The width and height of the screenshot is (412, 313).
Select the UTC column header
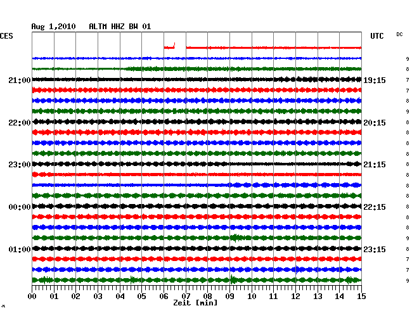click(x=377, y=36)
